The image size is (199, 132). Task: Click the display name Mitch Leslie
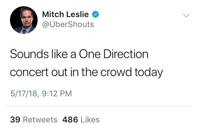coord(65,14)
